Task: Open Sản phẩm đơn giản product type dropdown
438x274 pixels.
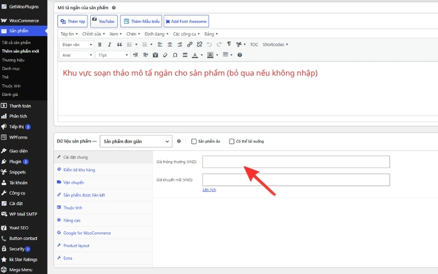Action: pos(136,141)
